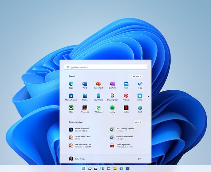Open the Microsoft Store pinned app
Viewport: 211px width, 172px height.
[71, 96]
